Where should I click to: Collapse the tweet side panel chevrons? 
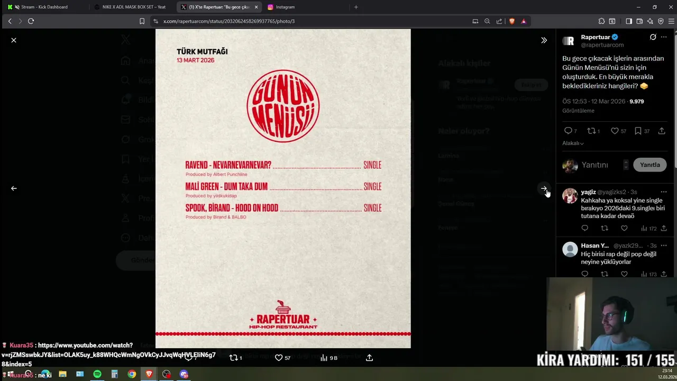point(544,40)
